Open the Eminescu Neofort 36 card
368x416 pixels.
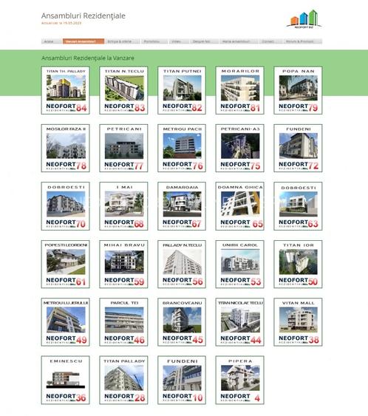click(66, 381)
